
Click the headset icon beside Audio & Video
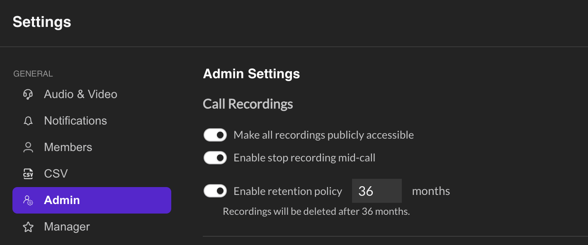[x=28, y=94]
